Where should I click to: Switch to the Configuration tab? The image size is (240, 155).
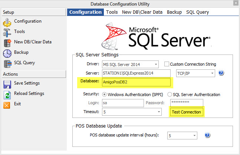point(85,12)
